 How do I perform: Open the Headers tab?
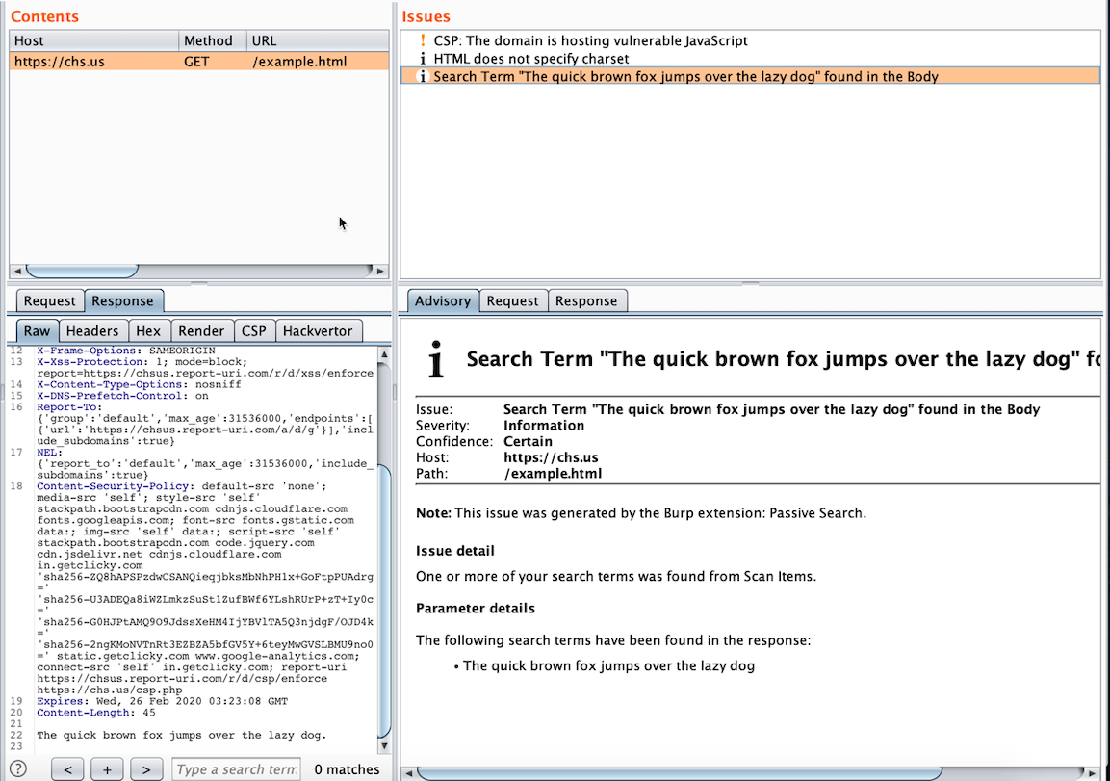[92, 331]
